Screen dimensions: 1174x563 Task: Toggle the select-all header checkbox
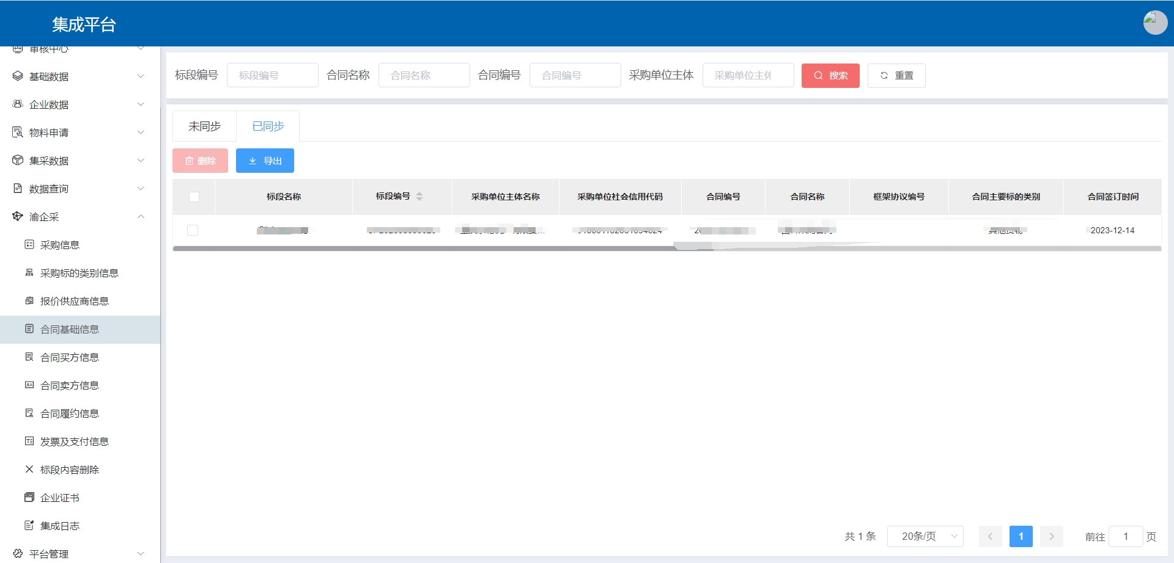[x=194, y=197]
